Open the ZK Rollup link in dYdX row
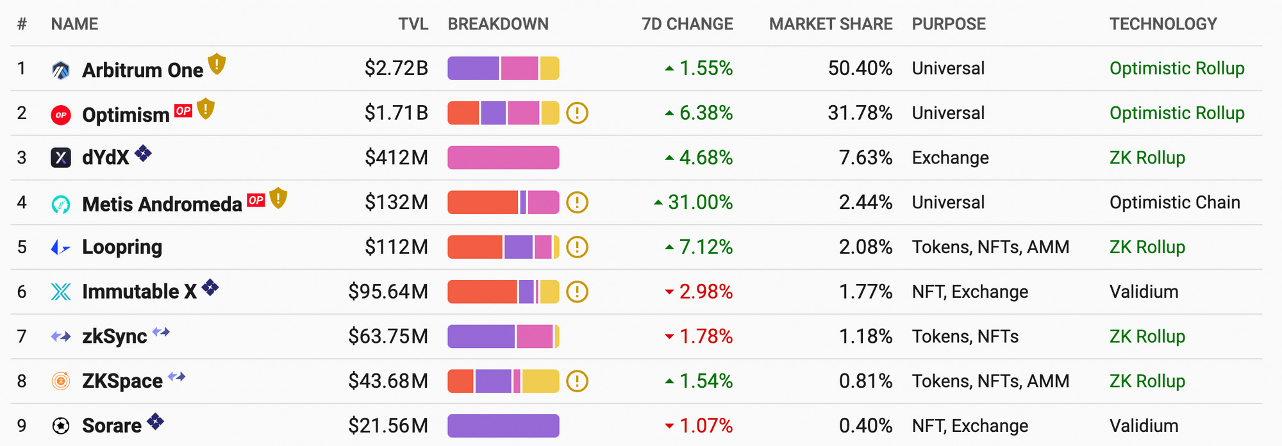The image size is (1282, 446). point(1147,158)
